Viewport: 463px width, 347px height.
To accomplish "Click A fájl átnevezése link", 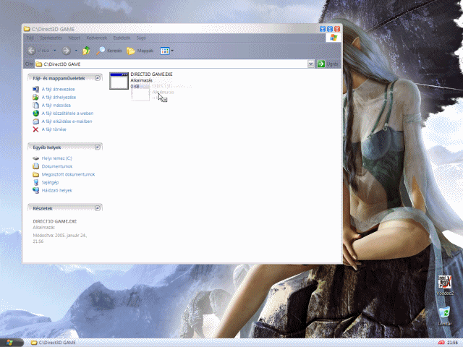I will click(x=58, y=89).
